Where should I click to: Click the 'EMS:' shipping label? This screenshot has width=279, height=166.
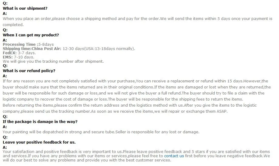coord(8,57)
